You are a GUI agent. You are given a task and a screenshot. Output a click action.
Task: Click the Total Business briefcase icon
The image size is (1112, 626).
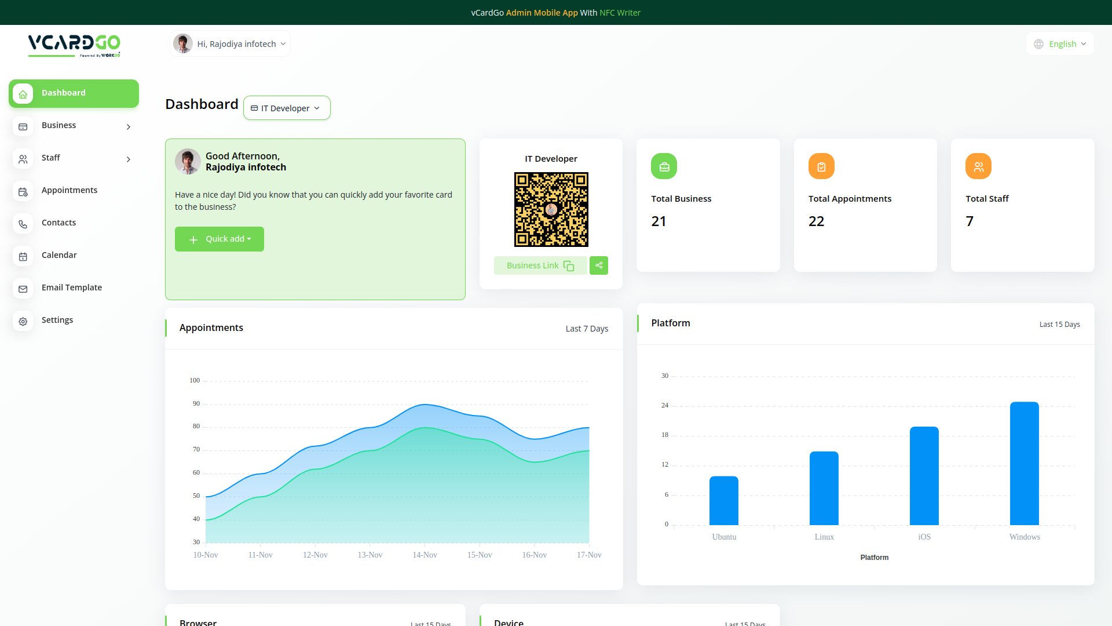point(664,166)
